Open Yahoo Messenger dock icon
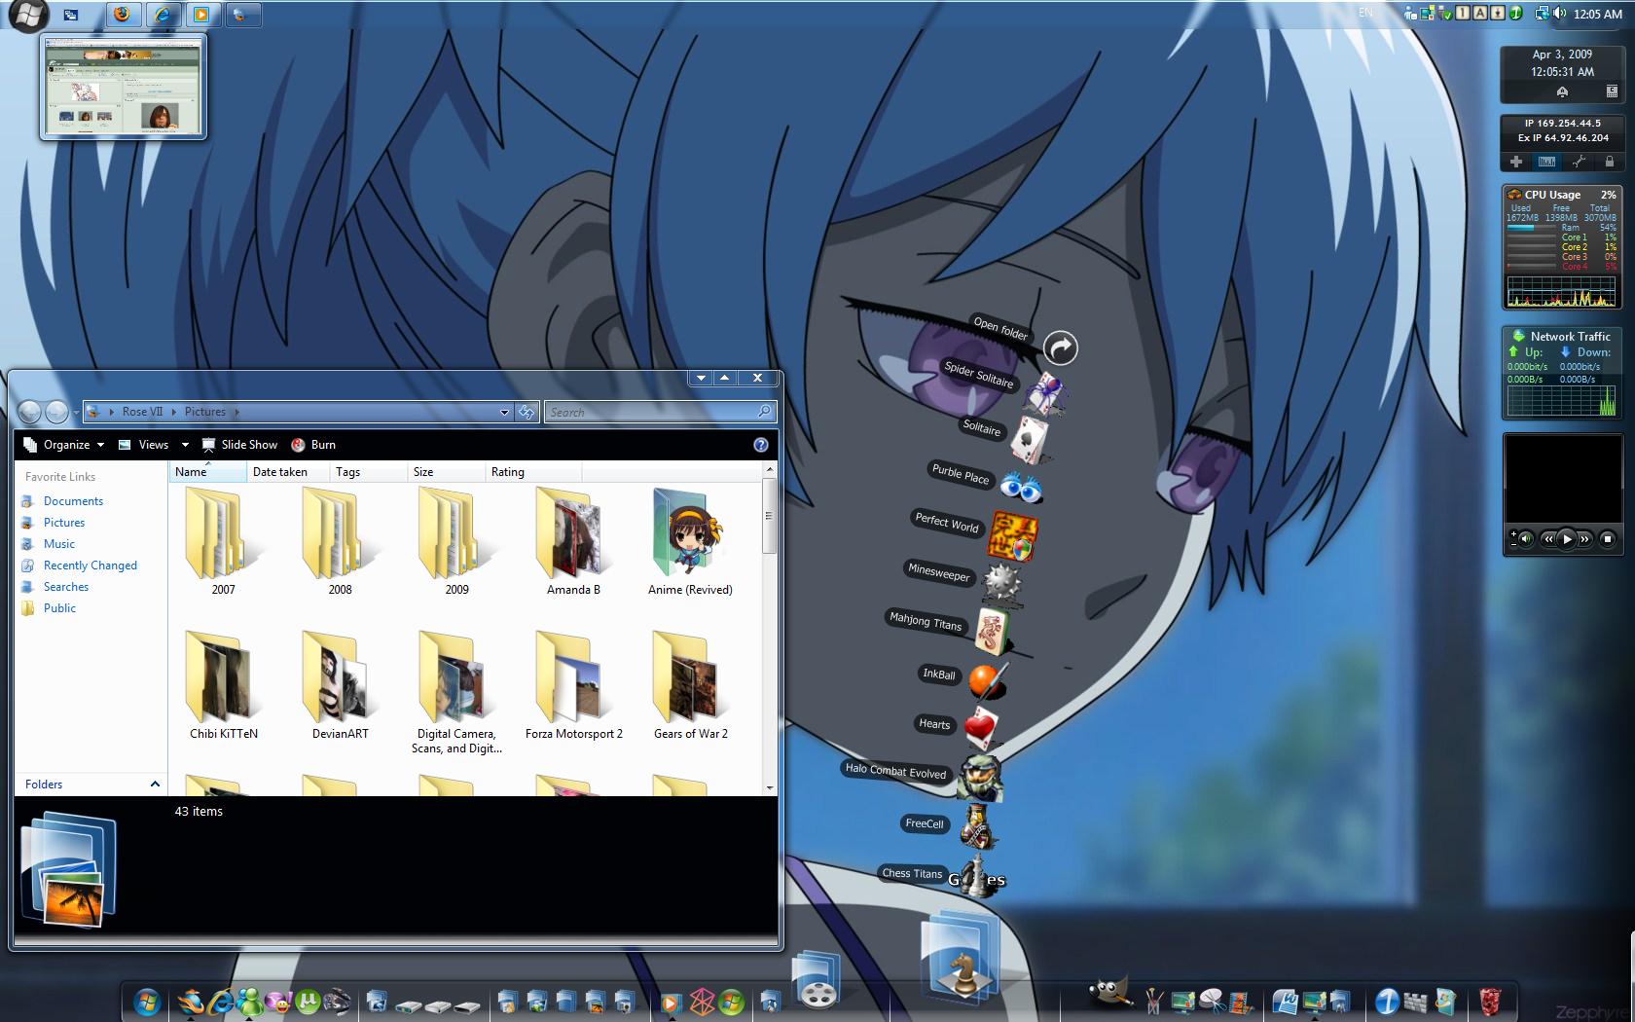 coord(278,1001)
